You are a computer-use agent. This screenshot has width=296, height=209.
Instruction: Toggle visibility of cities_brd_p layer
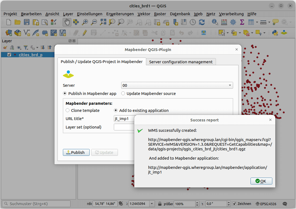9,55
